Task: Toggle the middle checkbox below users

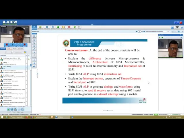Action: coord(13,112)
